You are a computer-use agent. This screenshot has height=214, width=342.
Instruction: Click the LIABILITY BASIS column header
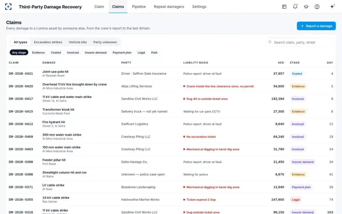coord(196,62)
